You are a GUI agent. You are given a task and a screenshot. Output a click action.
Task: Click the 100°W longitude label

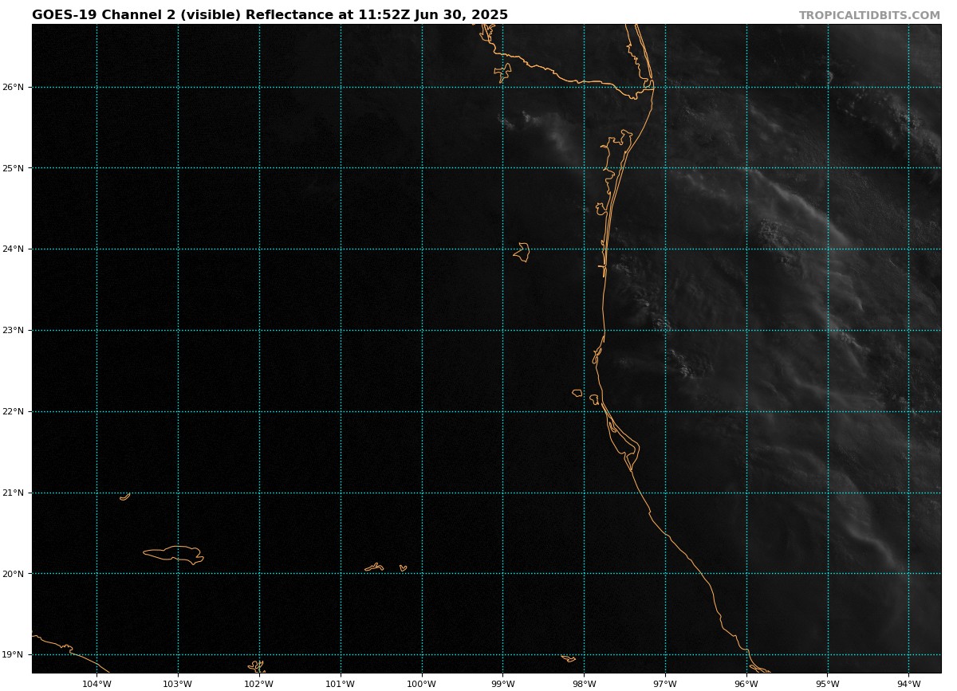tap(422, 683)
